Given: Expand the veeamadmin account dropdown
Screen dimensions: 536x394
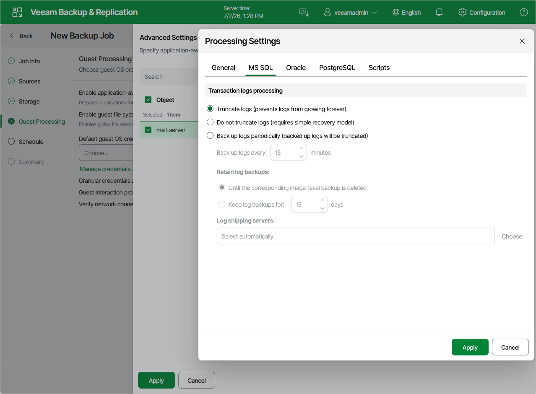Looking at the screenshot, I should (x=374, y=13).
